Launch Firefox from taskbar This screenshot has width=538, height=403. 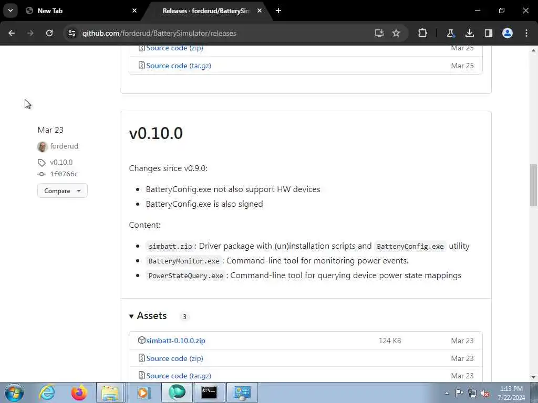(x=79, y=393)
